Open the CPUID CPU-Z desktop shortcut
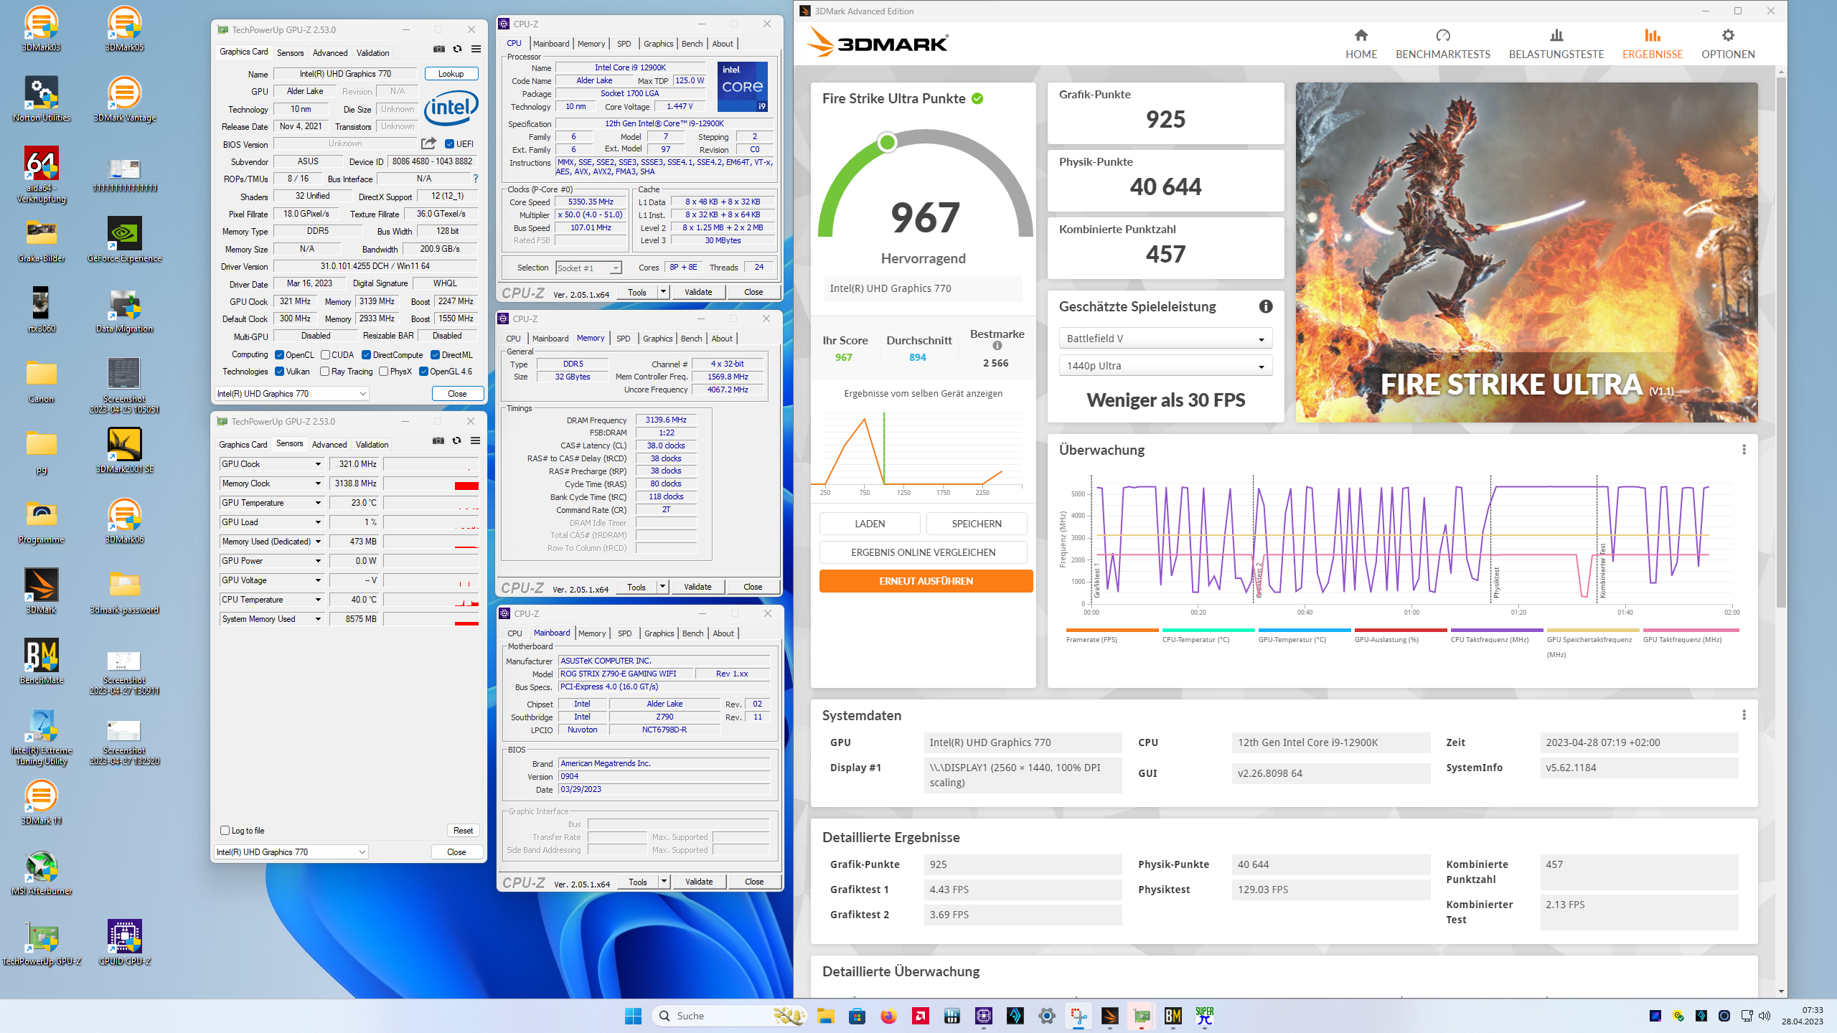 click(x=124, y=943)
